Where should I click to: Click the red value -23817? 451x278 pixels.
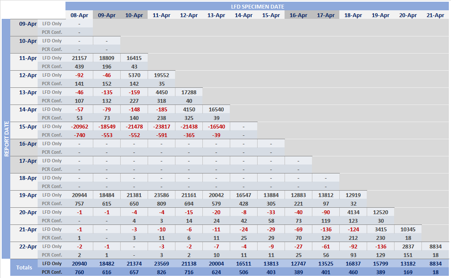pyautogui.click(x=161, y=126)
